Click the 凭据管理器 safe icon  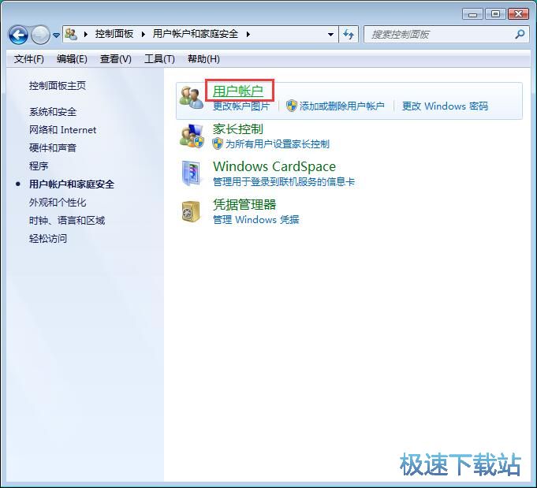click(x=190, y=211)
